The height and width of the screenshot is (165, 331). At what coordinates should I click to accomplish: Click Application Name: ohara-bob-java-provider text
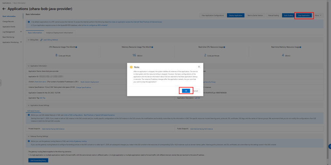pos(43,71)
